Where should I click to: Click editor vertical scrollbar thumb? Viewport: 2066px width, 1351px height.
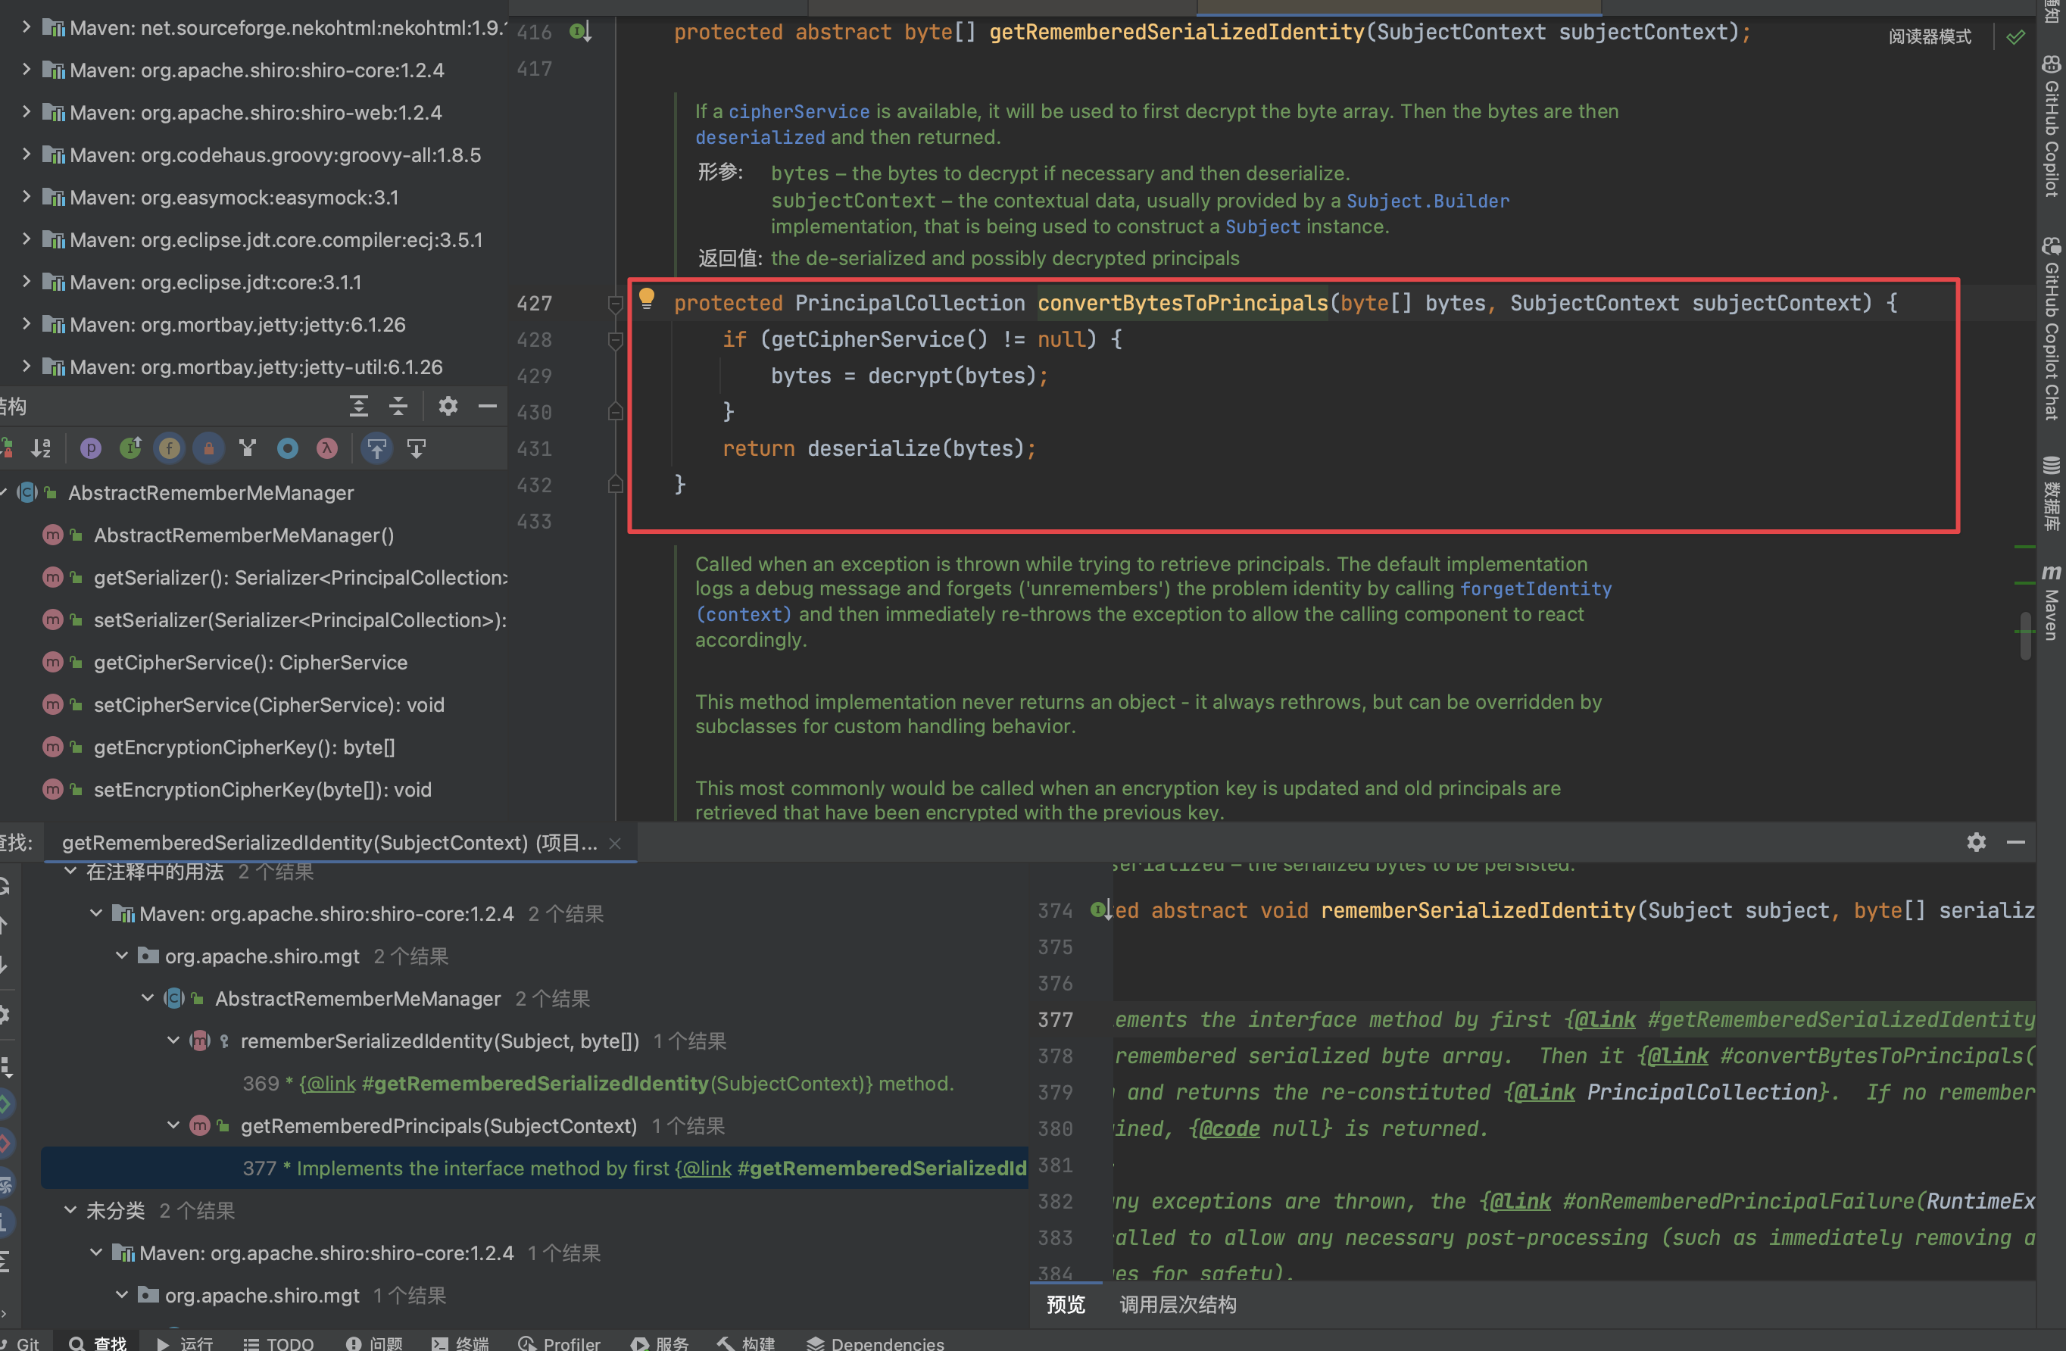2025,636
